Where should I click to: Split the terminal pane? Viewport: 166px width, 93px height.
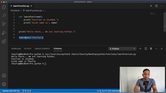point(146,49)
